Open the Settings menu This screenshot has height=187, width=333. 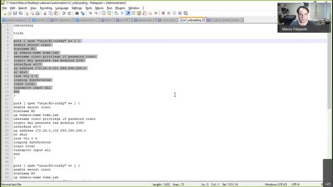[x=76, y=8]
